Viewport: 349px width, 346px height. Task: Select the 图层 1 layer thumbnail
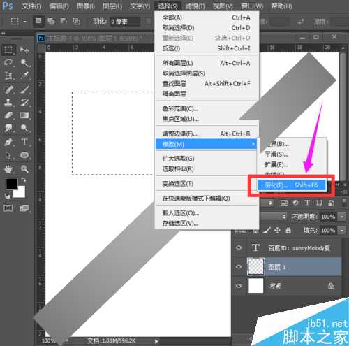pyautogui.click(x=256, y=266)
